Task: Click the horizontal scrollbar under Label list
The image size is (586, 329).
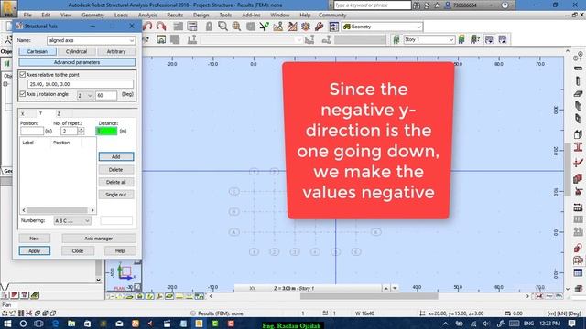Action: coord(58,210)
